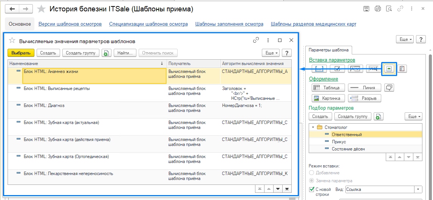The width and height of the screenshot is (433, 200).
Task: Open Шаблоны разделов медицинских карт link tab
Action: coord(314,24)
